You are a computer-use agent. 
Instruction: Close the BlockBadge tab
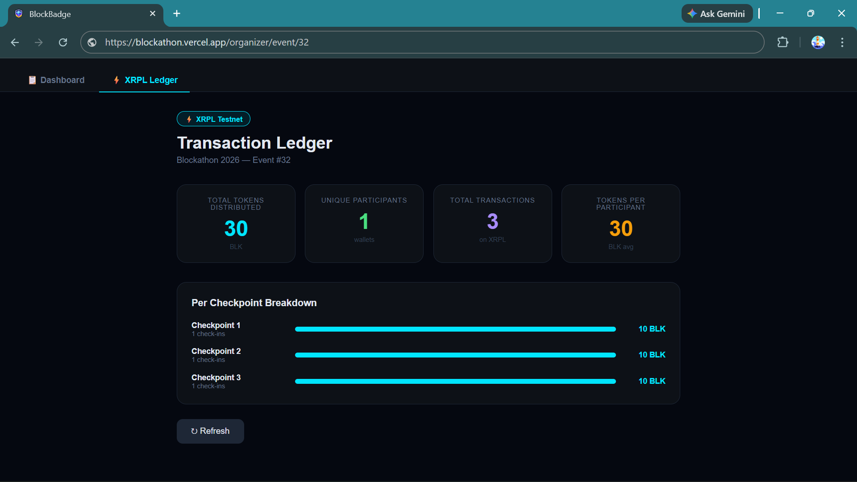pos(153,13)
